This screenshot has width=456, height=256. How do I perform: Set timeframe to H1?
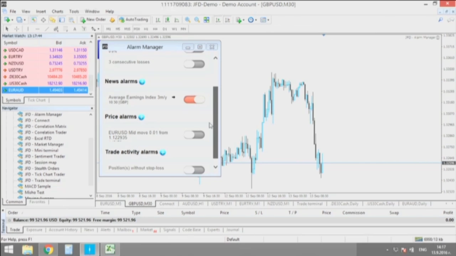click(x=146, y=29)
